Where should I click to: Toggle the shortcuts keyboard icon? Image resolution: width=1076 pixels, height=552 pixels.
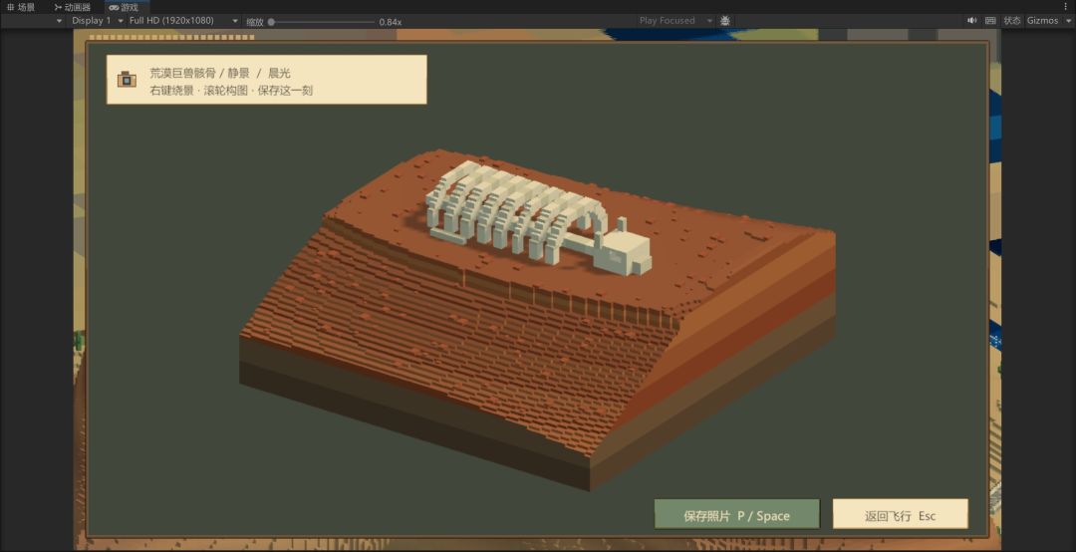990,21
